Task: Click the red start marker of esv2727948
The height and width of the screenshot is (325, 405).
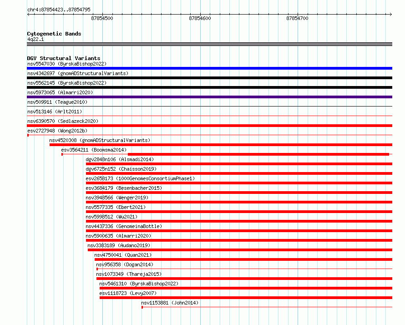Action: point(28,135)
